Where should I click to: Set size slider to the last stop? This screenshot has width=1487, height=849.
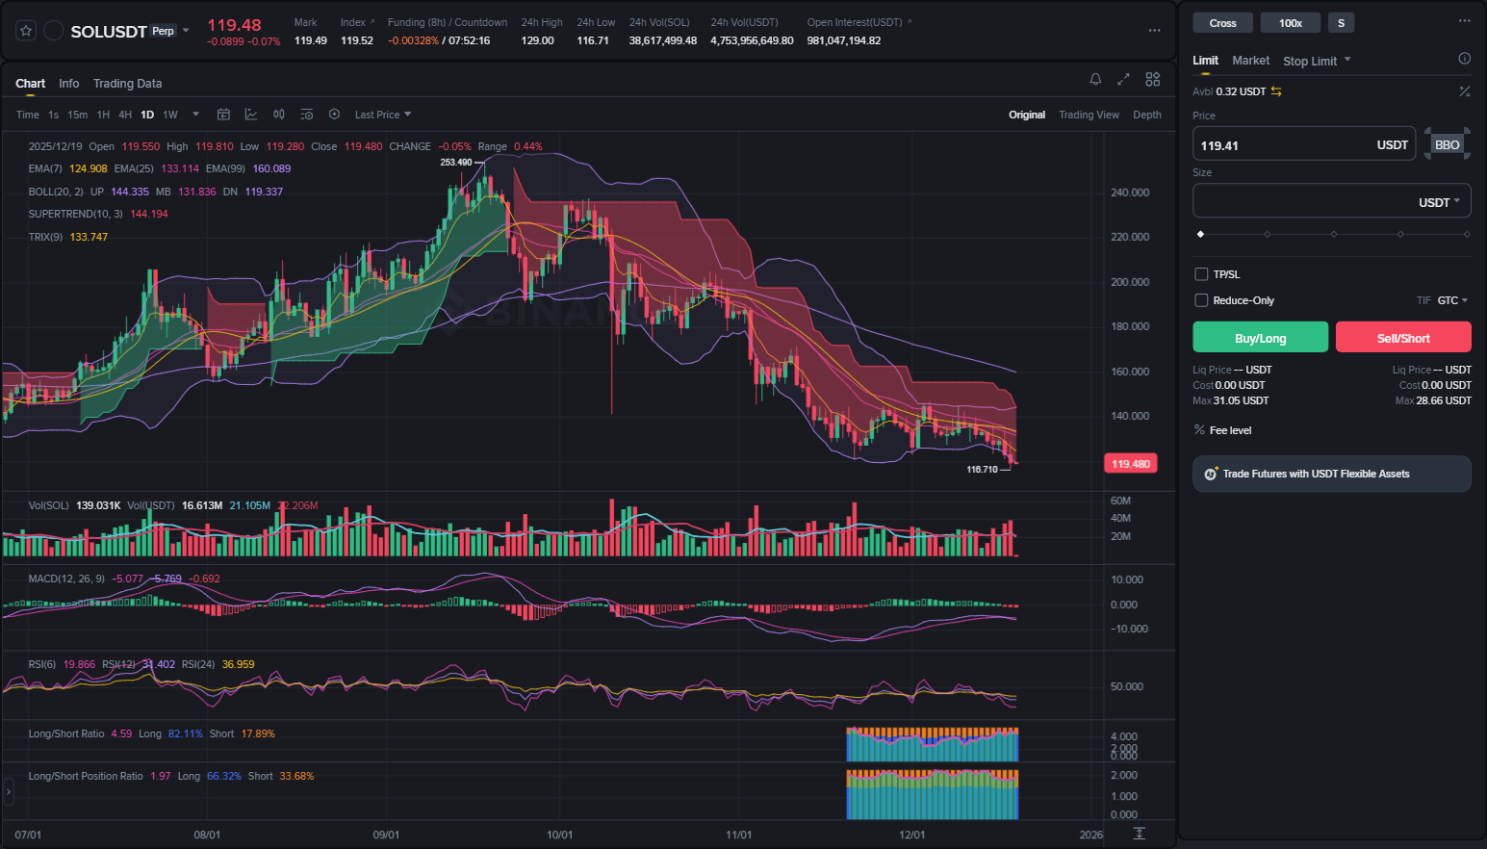1467,234
